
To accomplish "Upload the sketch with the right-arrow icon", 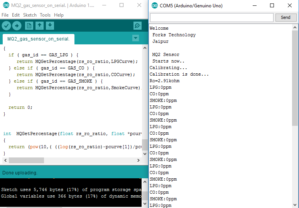I will point(17,26).
